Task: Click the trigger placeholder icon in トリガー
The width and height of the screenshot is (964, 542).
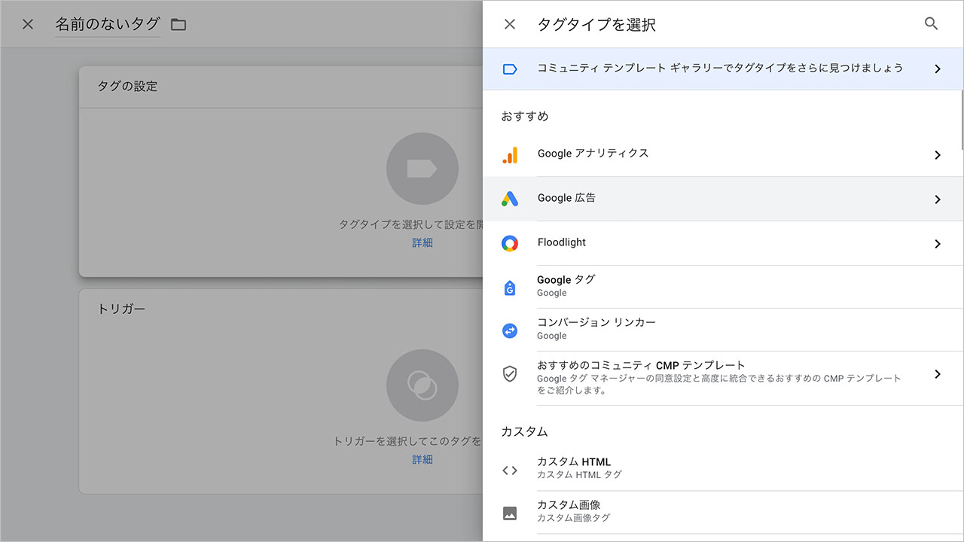Action: pyautogui.click(x=422, y=385)
